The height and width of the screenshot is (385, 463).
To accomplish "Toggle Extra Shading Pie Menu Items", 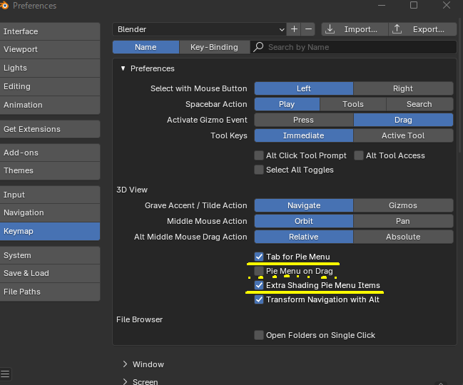I will coord(259,285).
